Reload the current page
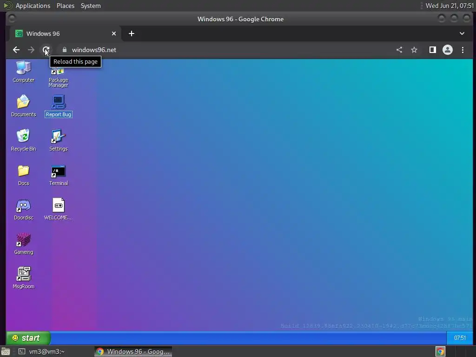Screen dimensions: 476x357 (46, 50)
